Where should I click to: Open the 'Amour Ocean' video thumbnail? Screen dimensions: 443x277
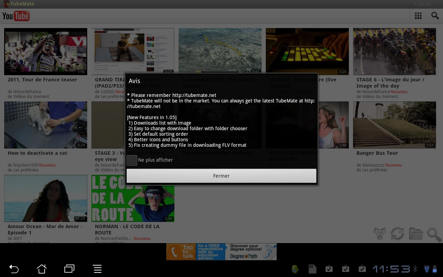[46, 198]
